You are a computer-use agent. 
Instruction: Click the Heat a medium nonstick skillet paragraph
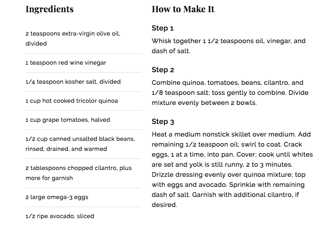(232, 170)
